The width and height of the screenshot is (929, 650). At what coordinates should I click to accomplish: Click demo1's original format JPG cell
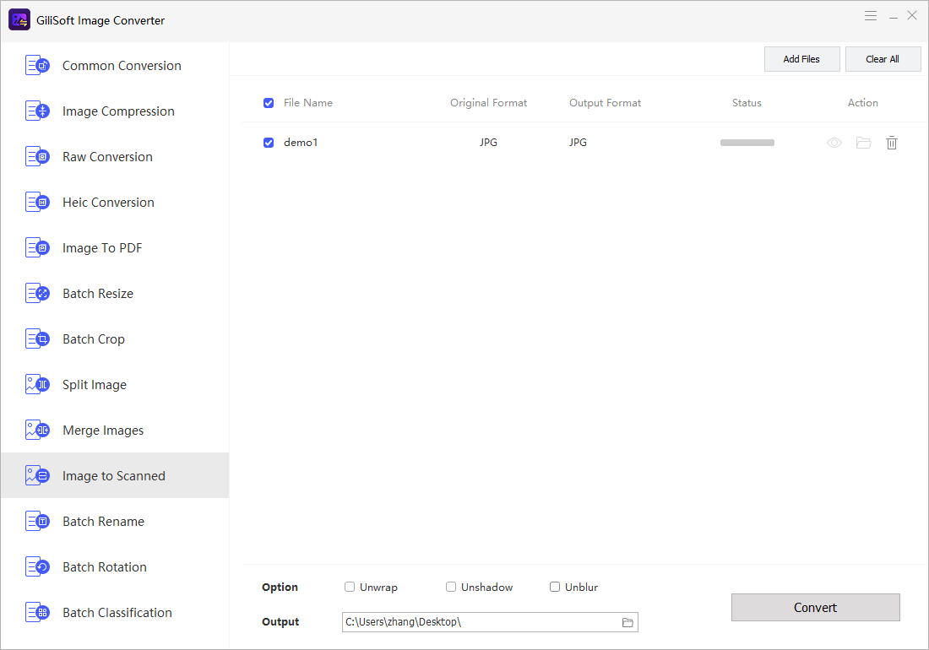coord(488,143)
